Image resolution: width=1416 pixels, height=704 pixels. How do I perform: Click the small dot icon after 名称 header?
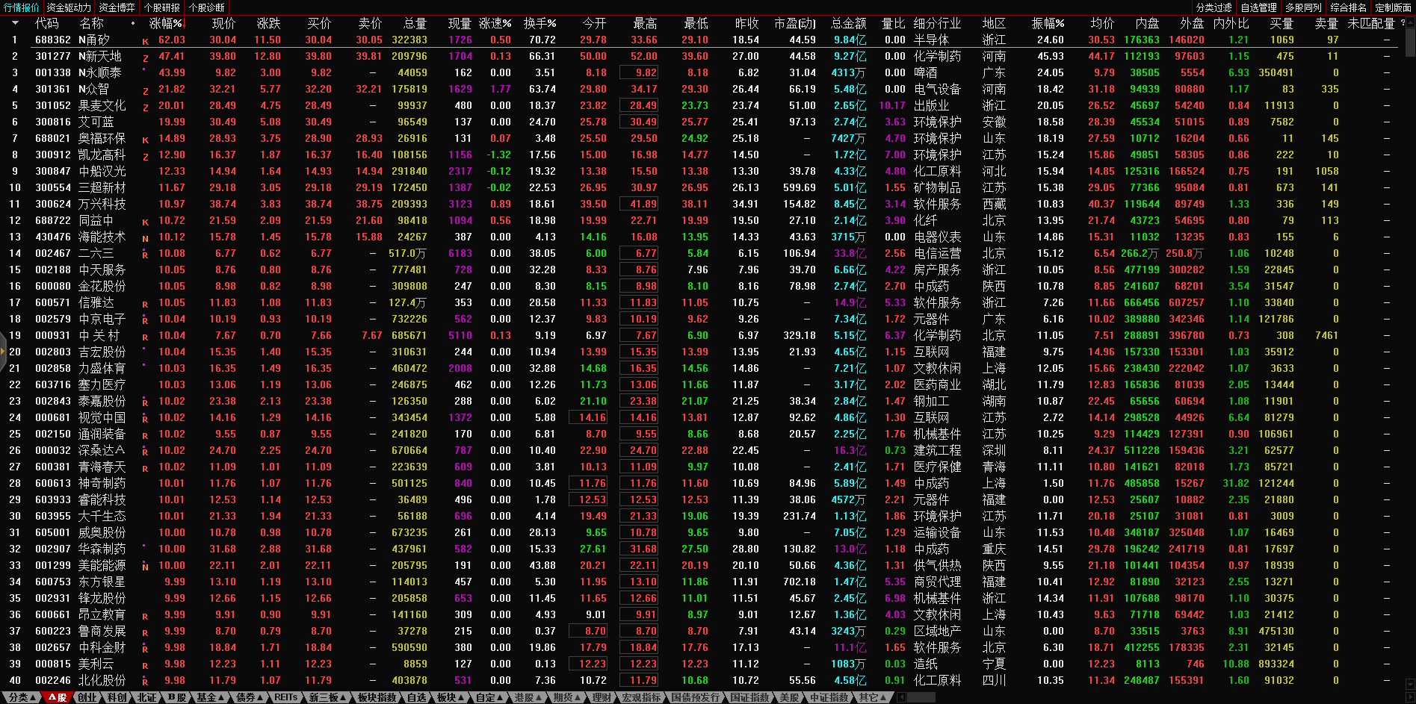pos(133,23)
